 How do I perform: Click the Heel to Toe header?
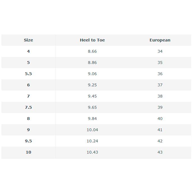(92, 40)
